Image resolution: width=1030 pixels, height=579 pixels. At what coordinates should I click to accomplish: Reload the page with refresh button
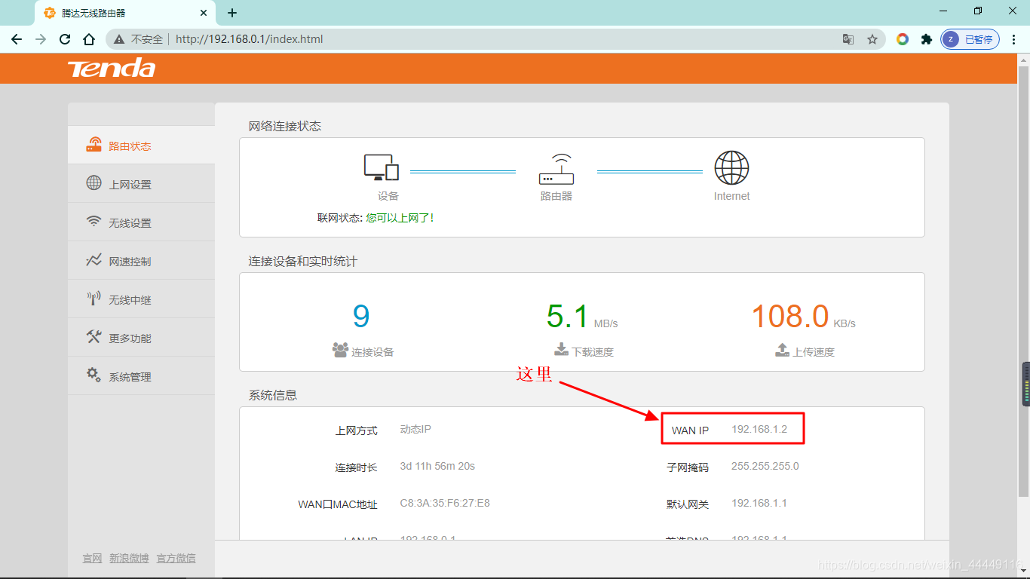coord(65,39)
